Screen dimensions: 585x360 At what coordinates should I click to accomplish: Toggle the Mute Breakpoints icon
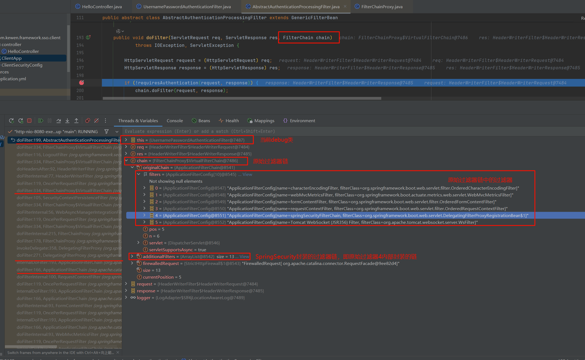(96, 121)
